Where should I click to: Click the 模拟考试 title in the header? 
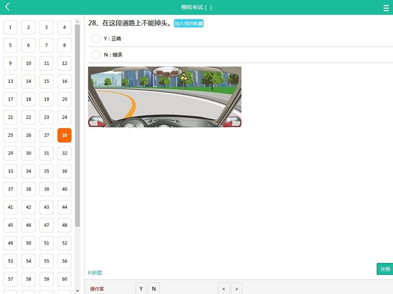(x=195, y=7)
